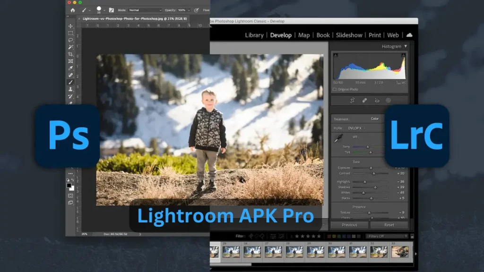
Task: Click the filmstrip right scroll arrow
Action: pos(416,254)
